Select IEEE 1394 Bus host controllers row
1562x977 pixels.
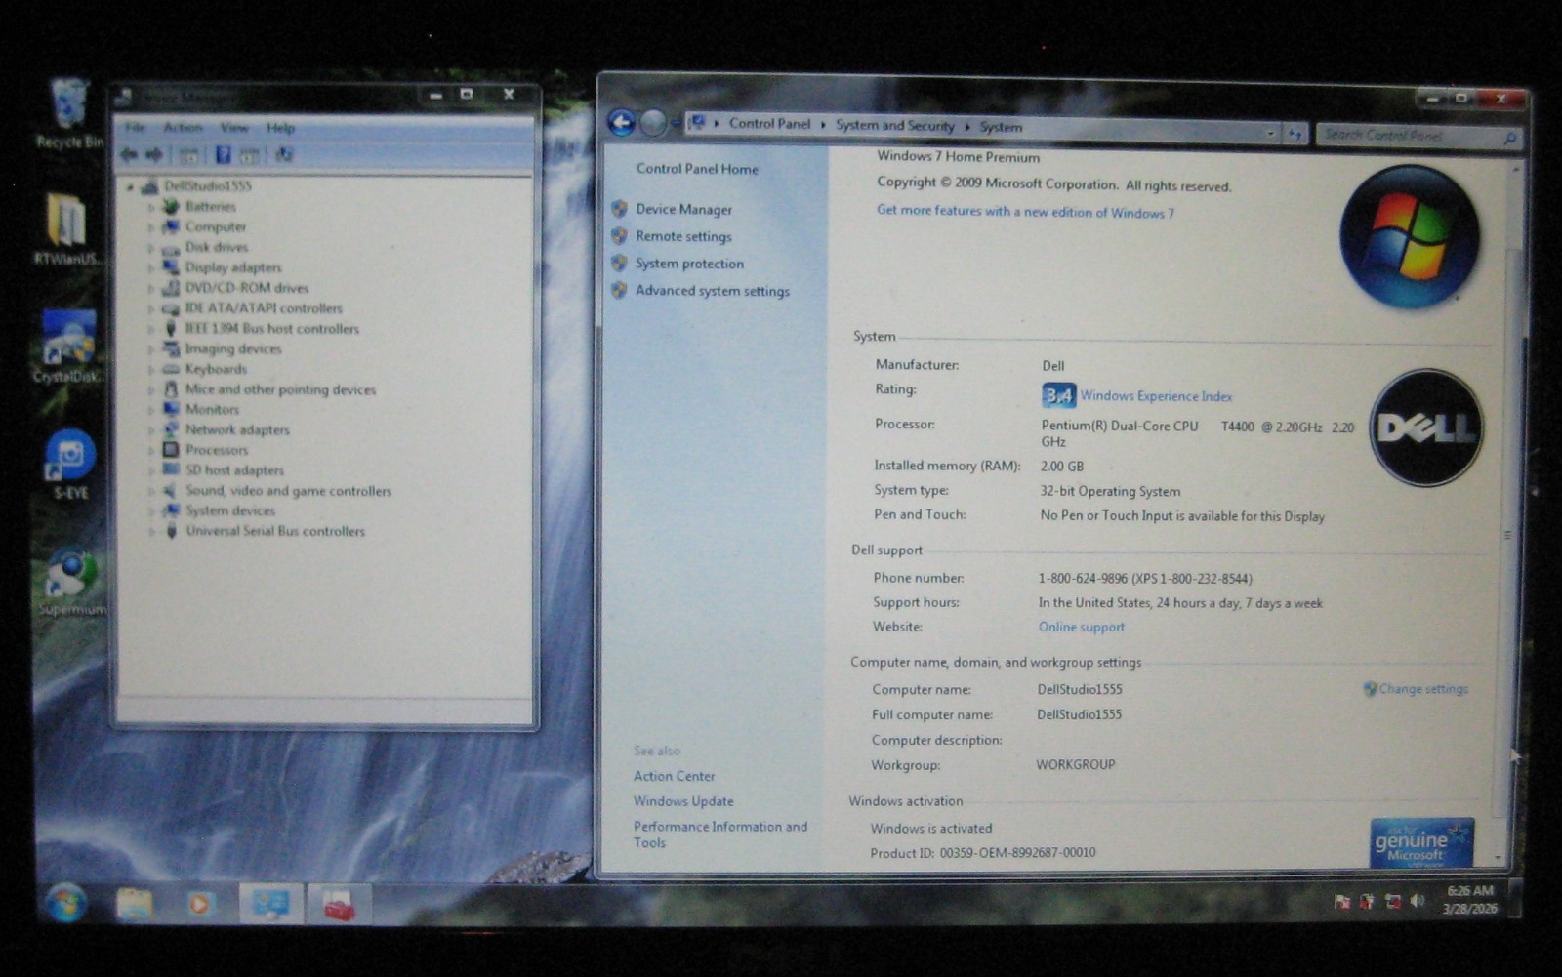(271, 329)
